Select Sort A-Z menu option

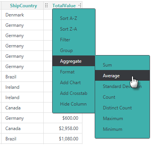coord(74,18)
